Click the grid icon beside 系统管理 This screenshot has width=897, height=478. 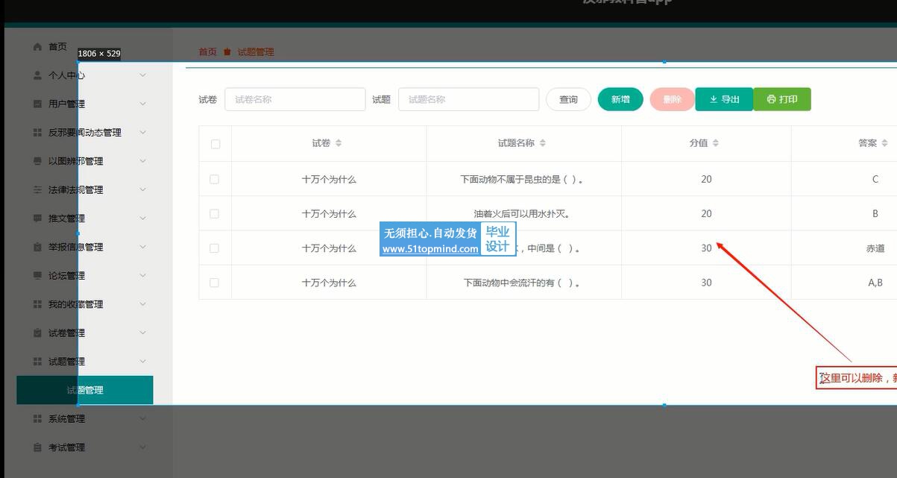pos(37,418)
